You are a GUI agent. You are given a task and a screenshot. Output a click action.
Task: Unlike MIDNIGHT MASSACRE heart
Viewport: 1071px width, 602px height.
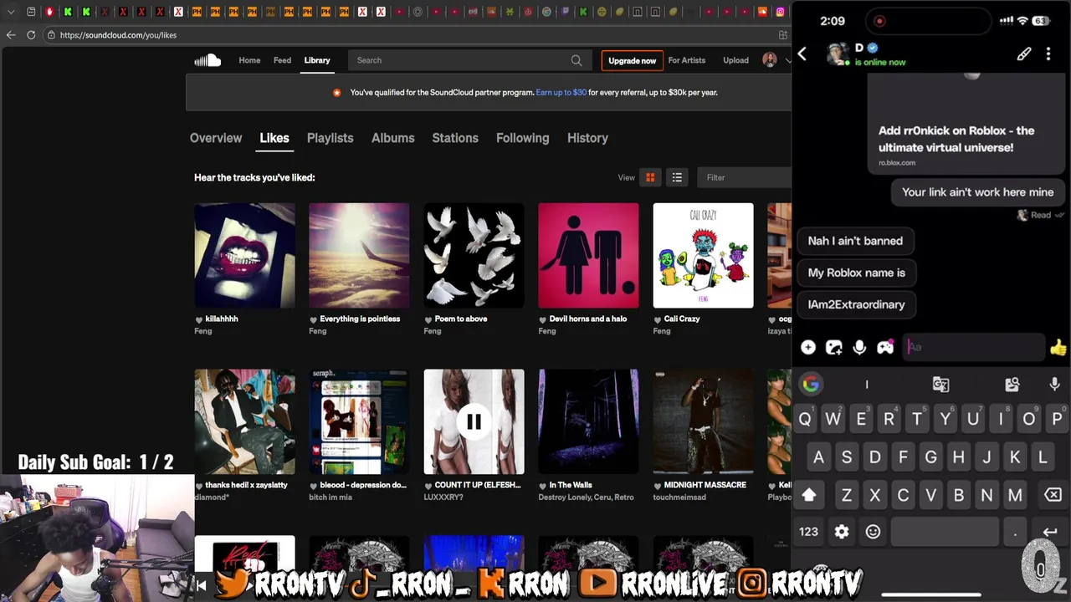point(658,486)
